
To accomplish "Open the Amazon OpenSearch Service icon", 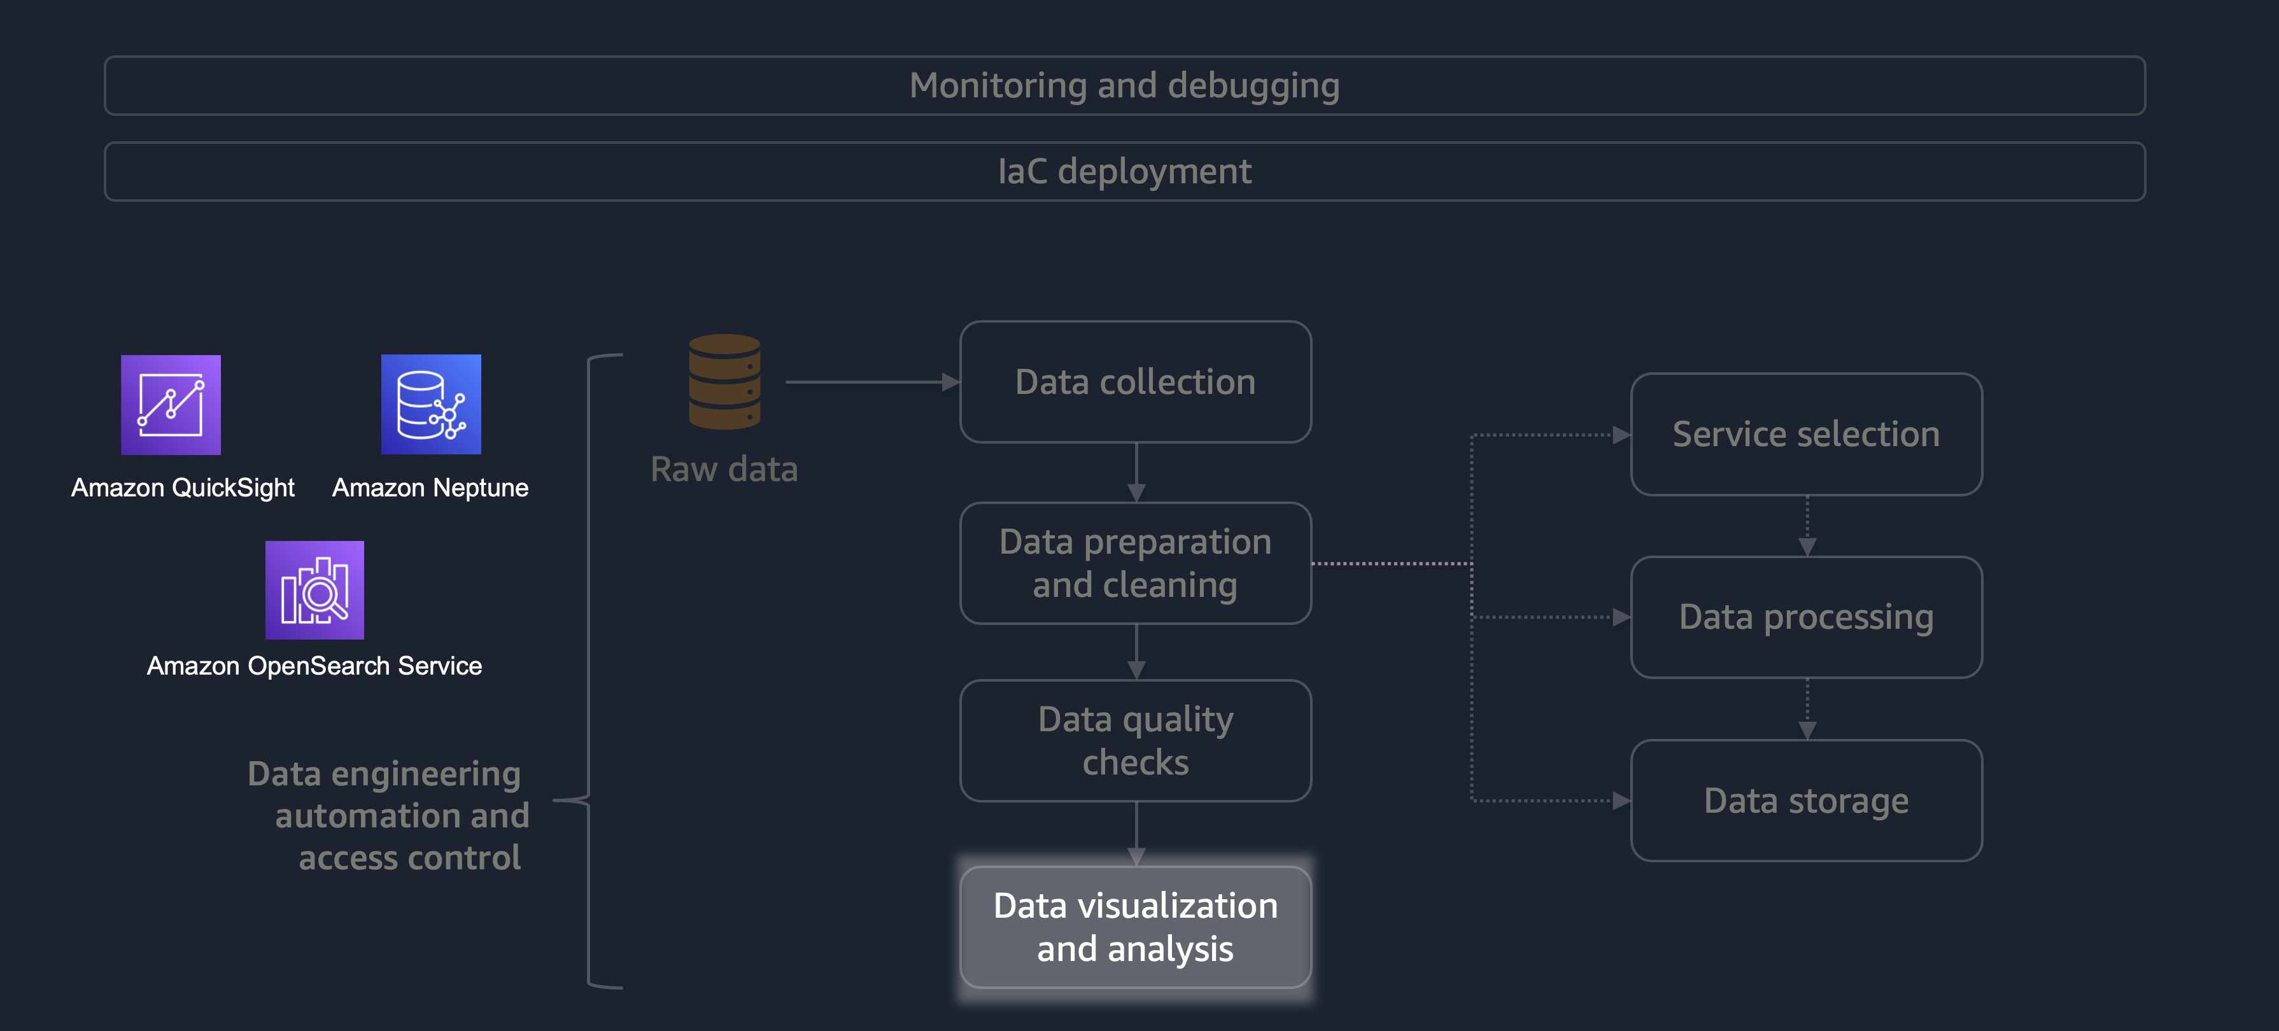I will tap(314, 590).
